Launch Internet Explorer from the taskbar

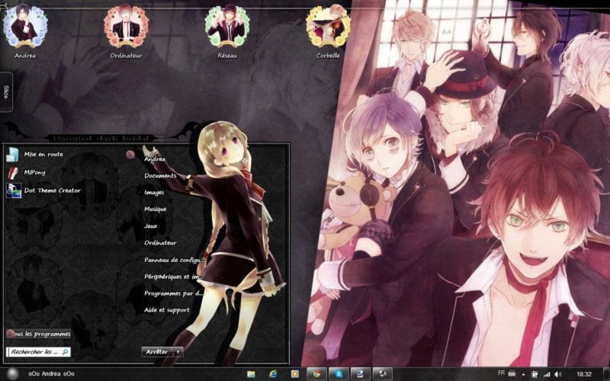tap(272, 373)
